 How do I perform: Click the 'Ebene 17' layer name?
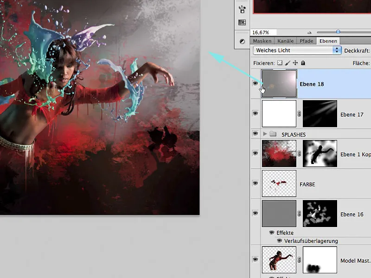point(352,114)
